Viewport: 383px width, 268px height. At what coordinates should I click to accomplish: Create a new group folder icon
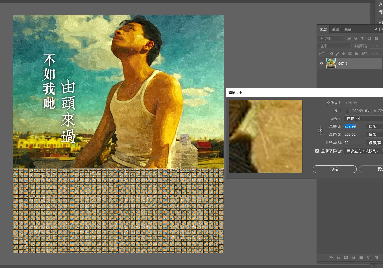point(361,257)
